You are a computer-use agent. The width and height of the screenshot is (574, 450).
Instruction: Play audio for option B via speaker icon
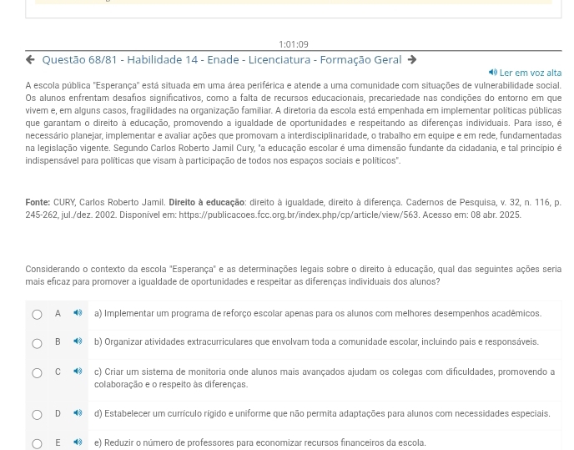[x=78, y=342]
